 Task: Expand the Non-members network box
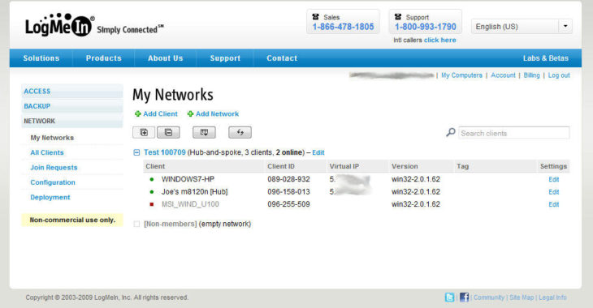coord(136,224)
